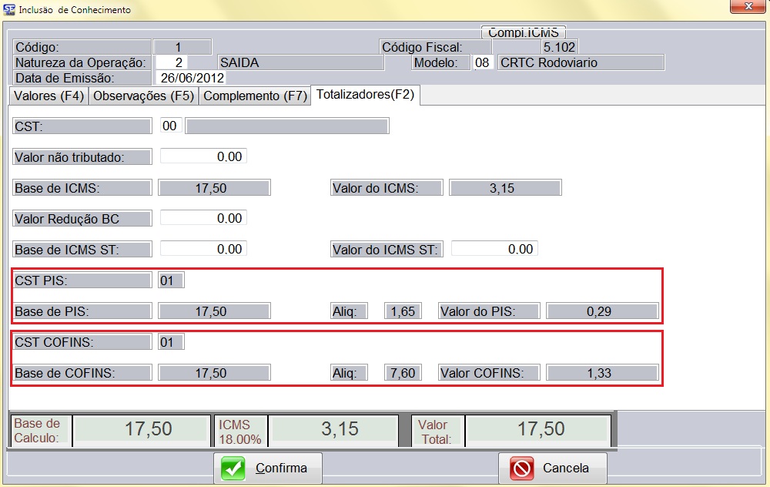Select the Totalizadores(F2) tab

366,96
